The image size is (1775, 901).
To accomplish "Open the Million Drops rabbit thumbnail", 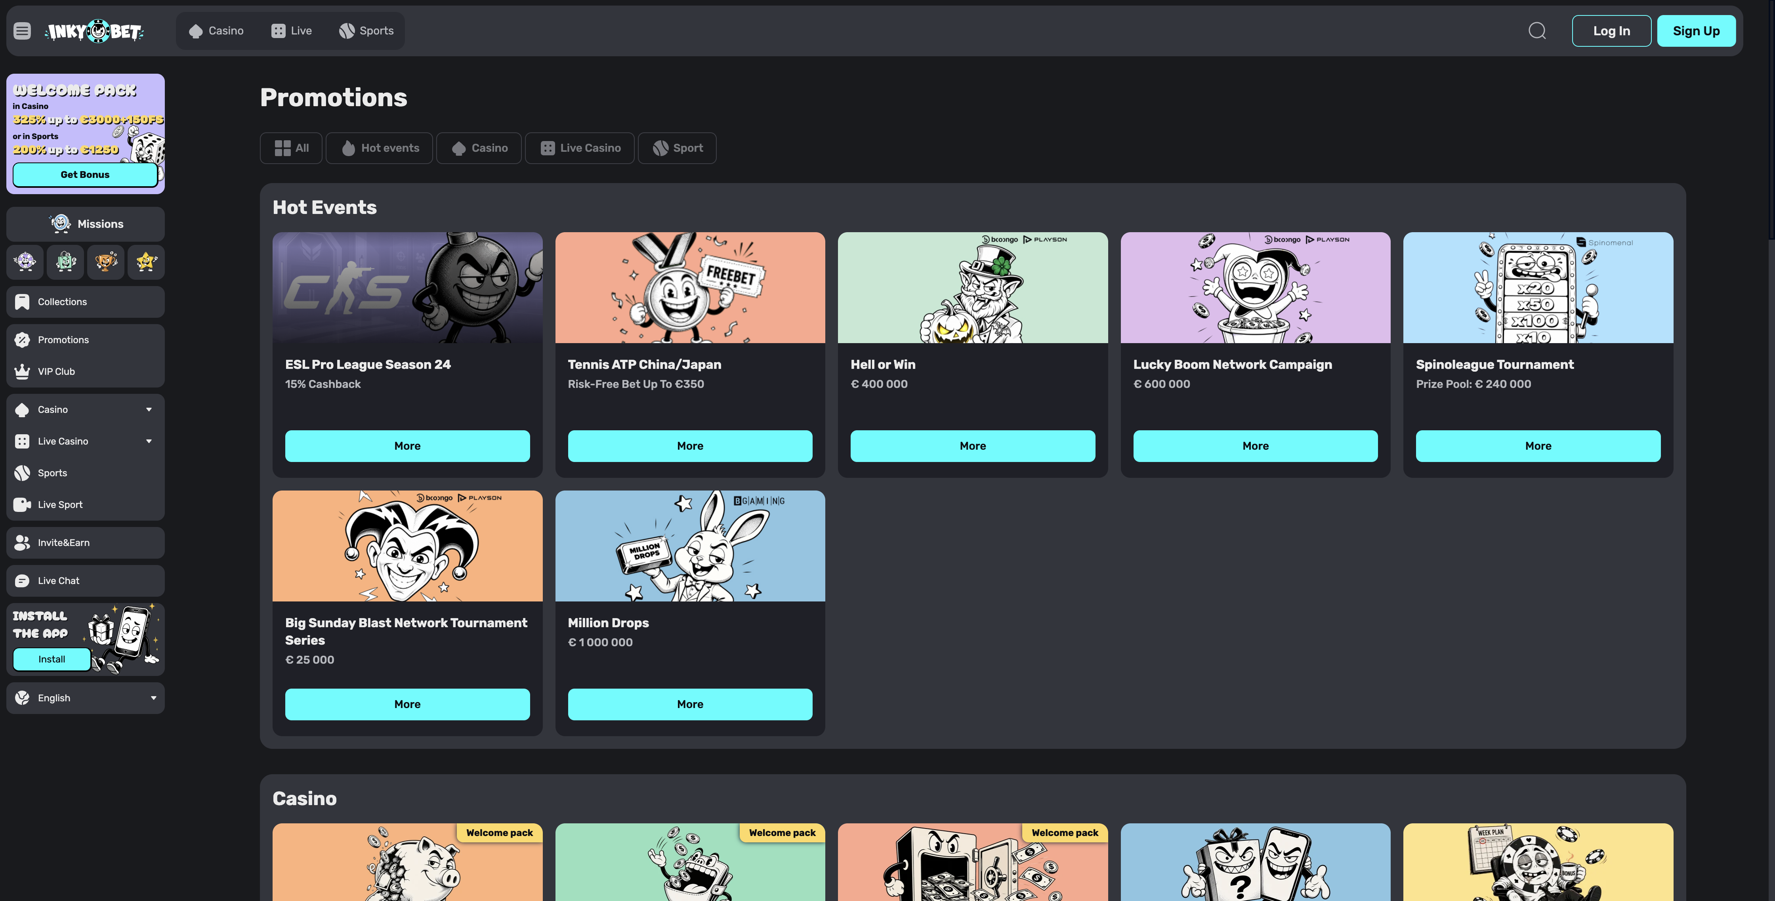I will pos(690,546).
